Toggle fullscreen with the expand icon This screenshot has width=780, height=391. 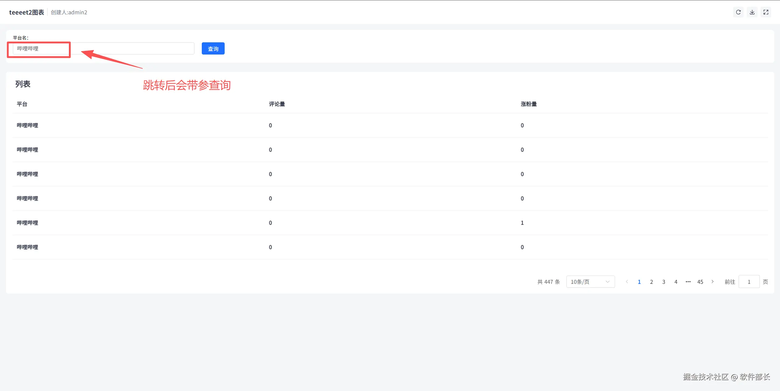tap(766, 12)
